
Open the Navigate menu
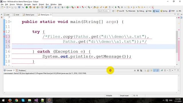click(x=27, y=5)
